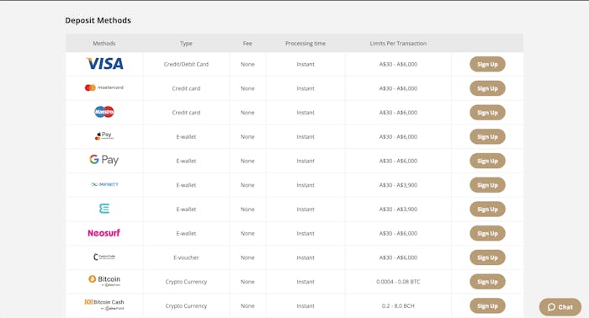
Task: Click the teal E-shaped wallet logo
Action: 104,209
